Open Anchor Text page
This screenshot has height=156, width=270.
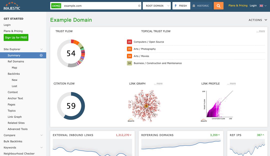[15, 98]
